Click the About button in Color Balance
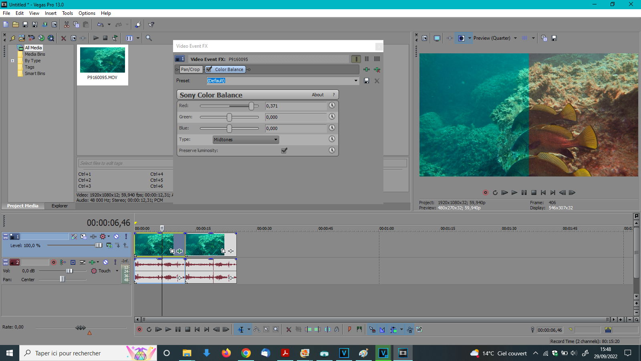641x361 pixels. click(318, 95)
